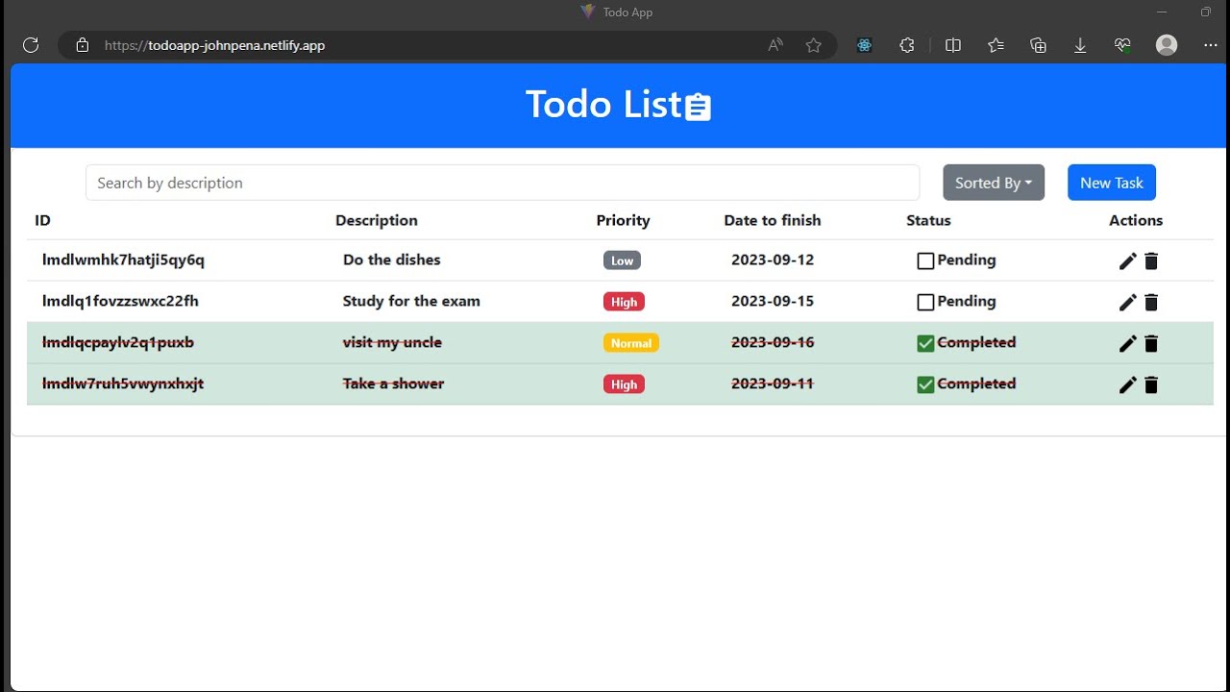The height and width of the screenshot is (692, 1230).
Task: Click the date 2023-09-15
Action: pos(773,301)
